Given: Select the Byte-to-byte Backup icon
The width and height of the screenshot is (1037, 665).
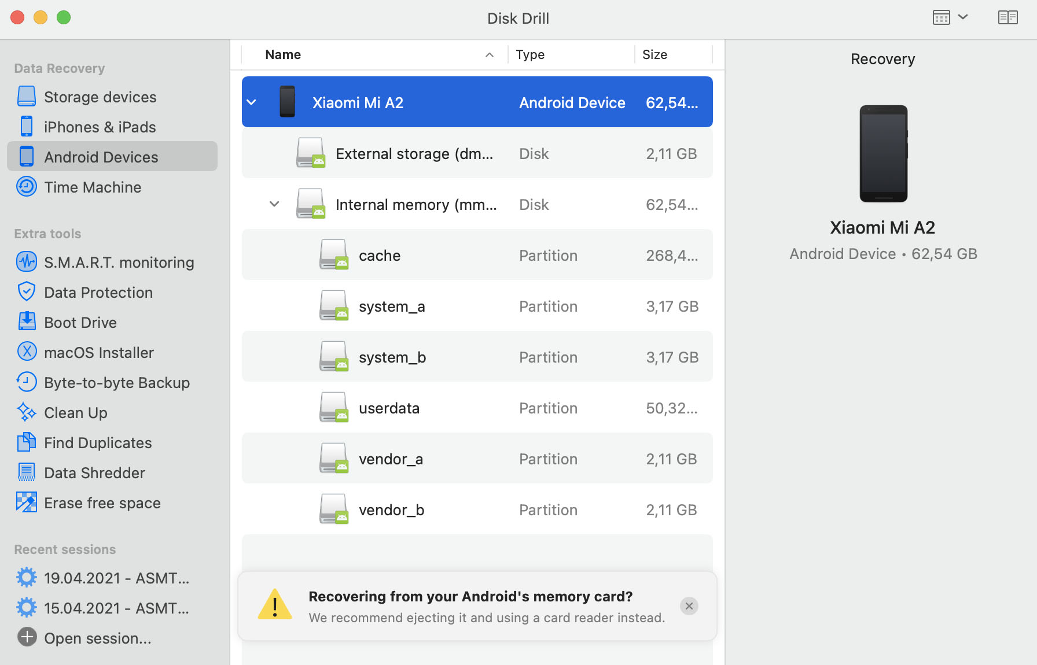Looking at the screenshot, I should coord(27,382).
